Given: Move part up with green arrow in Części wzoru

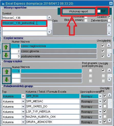Looking at the screenshot, I should point(6,47).
